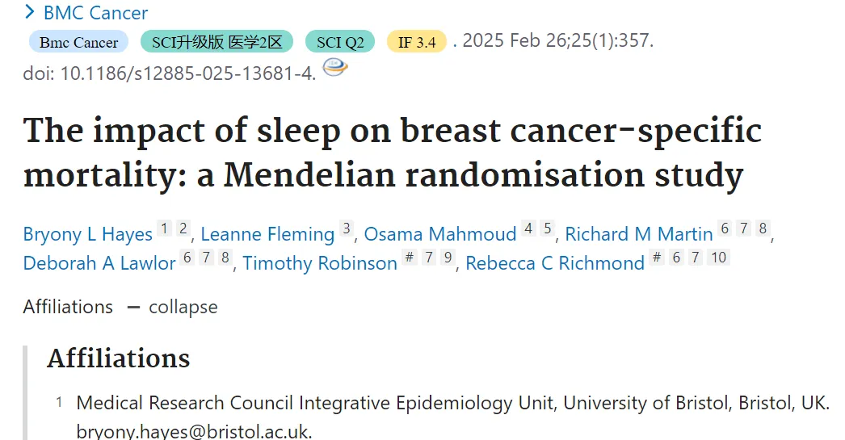
Task: Click the SCI Q2 badge
Action: (x=340, y=42)
